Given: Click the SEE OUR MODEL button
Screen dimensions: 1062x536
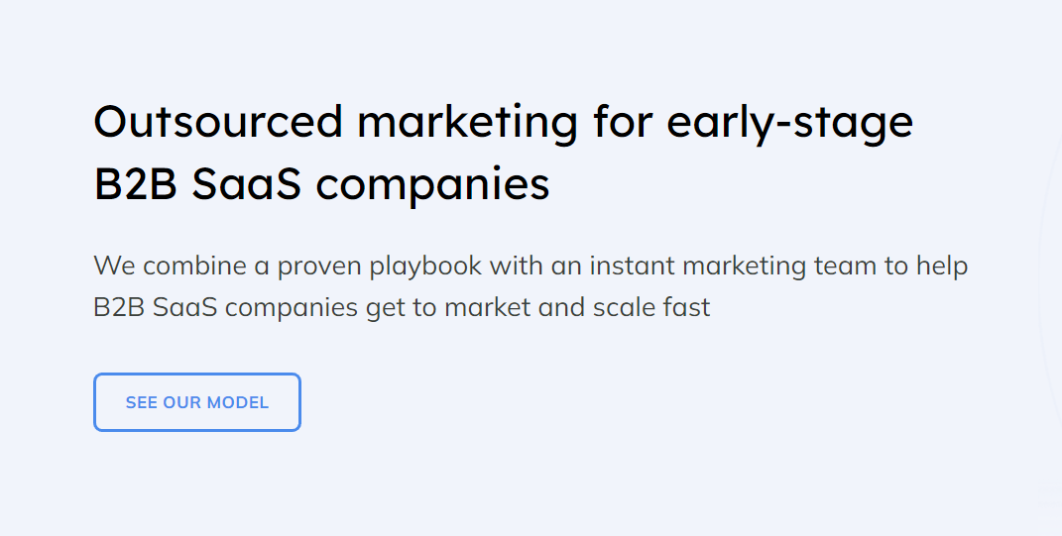Looking at the screenshot, I should (197, 402).
